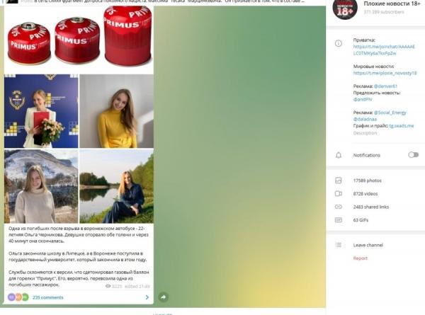Click the list icon beside Leave channel
Viewport: 425px width, 315px height.
tap(339, 245)
